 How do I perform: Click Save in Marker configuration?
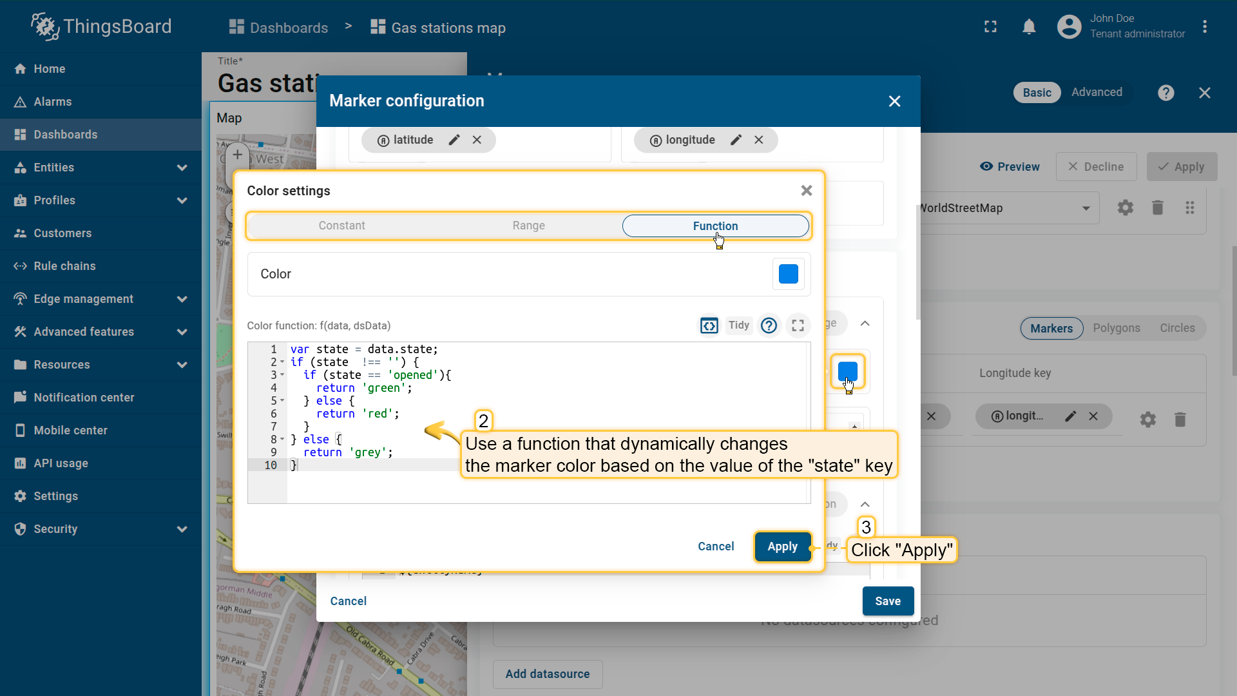887,601
